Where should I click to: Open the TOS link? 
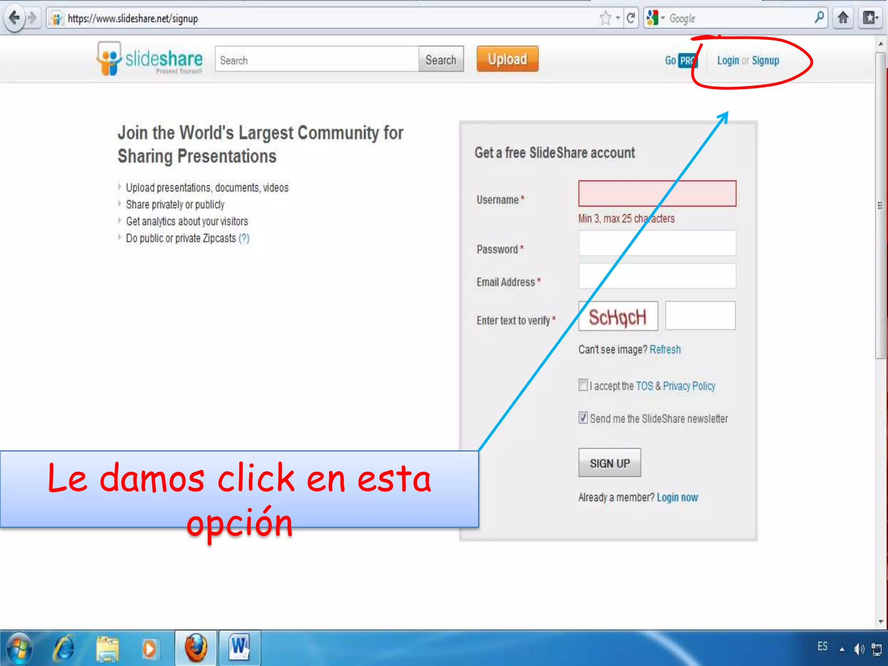point(644,386)
